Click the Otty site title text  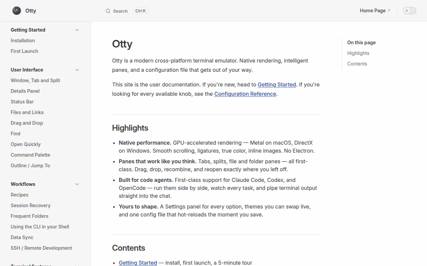point(31,11)
